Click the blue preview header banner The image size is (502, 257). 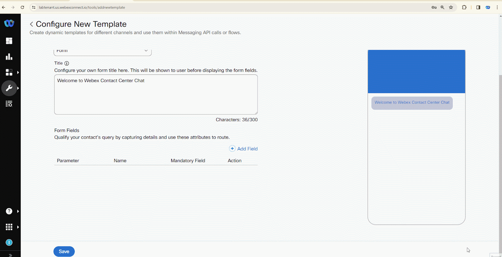416,72
